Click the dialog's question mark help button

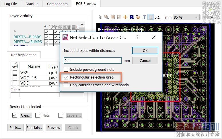[137, 37]
